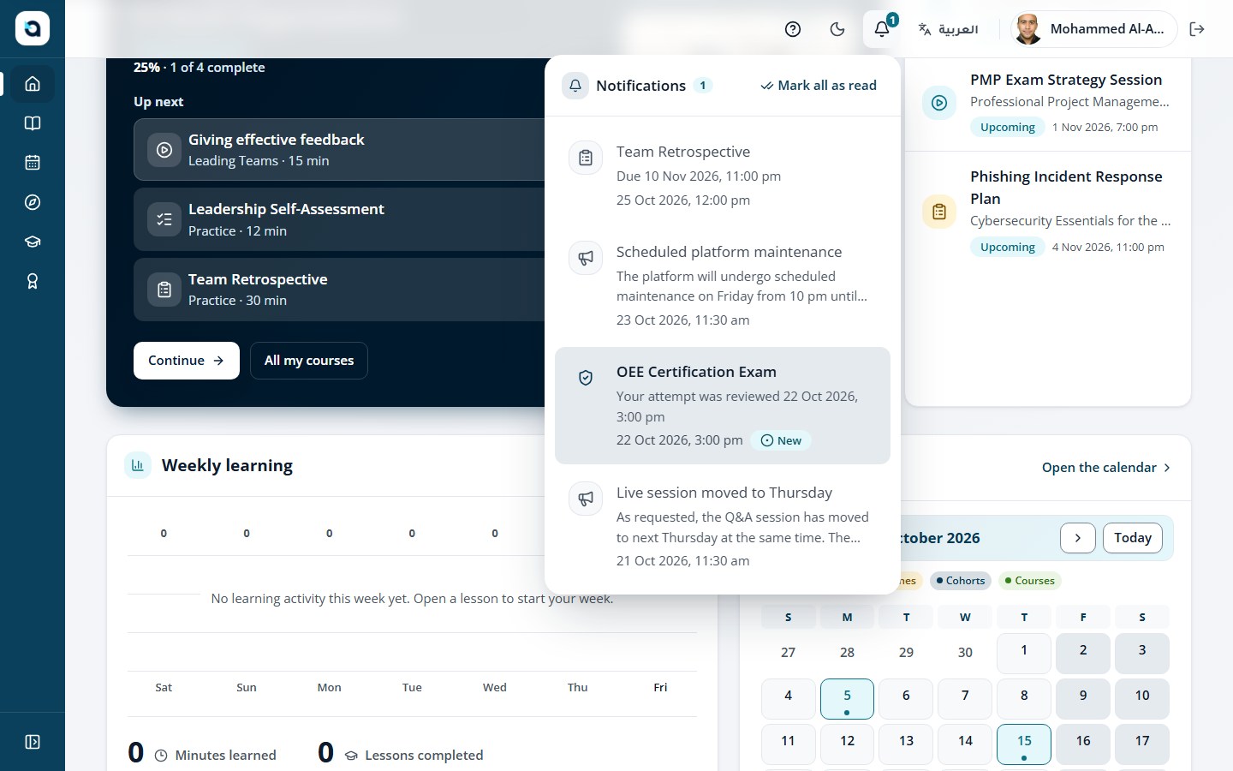Open All my courses
The height and width of the screenshot is (771, 1233).
point(309,361)
